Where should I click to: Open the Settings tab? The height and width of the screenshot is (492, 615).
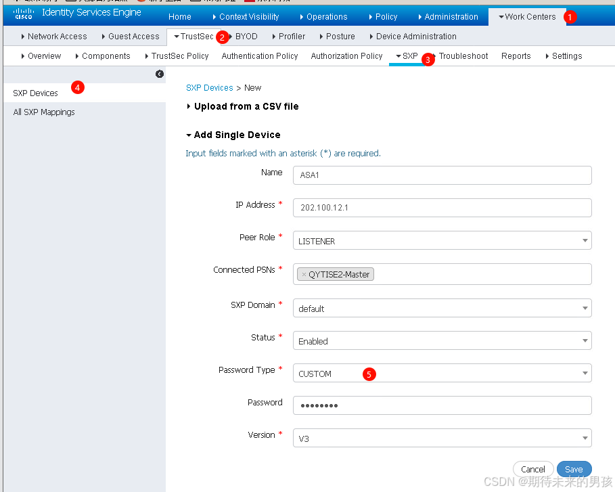(564, 56)
